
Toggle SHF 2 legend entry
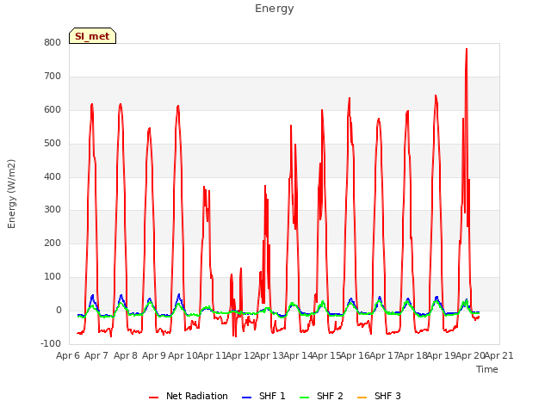(321, 396)
